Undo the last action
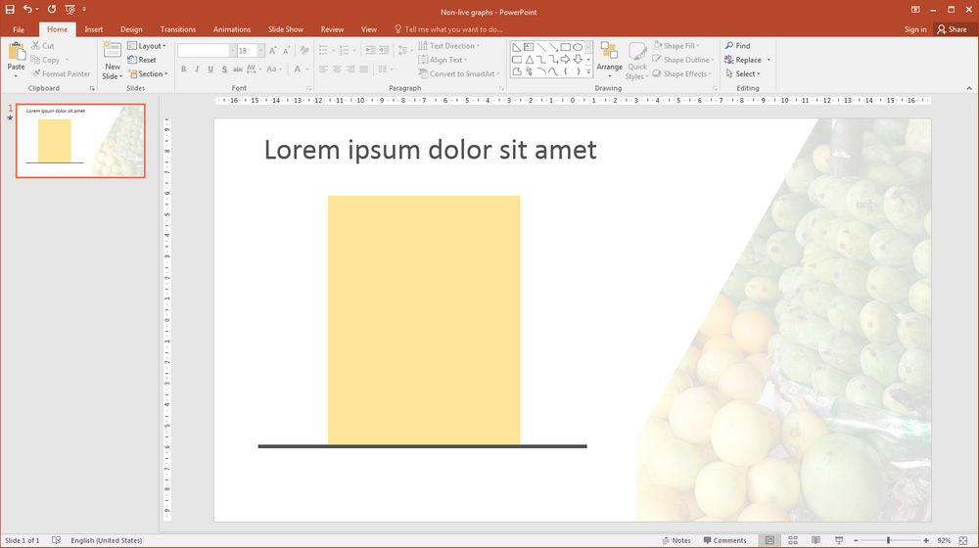This screenshot has width=979, height=548. tap(27, 10)
